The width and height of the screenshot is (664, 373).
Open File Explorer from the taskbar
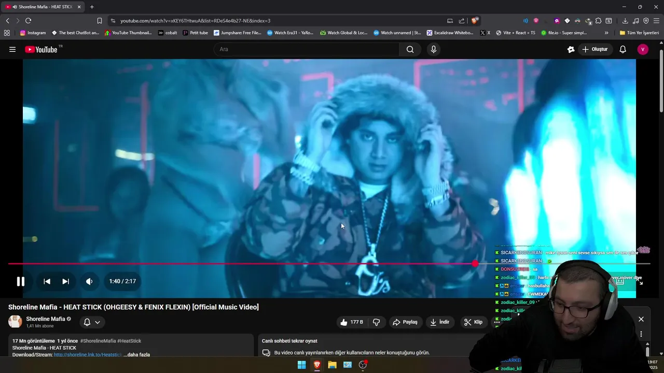click(332, 365)
